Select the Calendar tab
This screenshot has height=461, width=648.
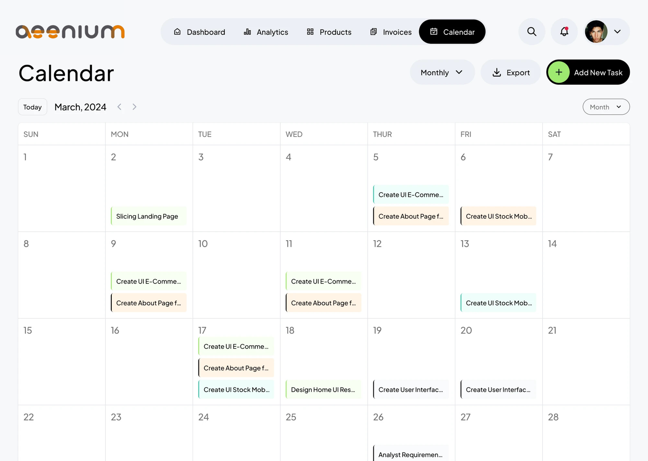[452, 32]
